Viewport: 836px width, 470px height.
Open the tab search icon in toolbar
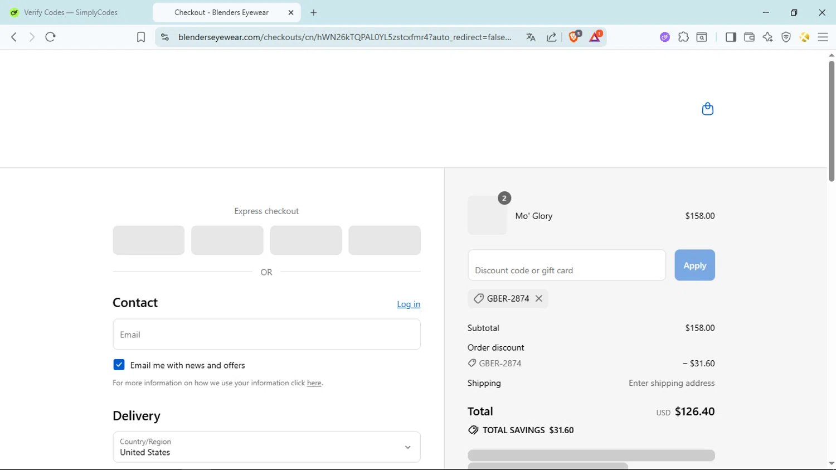[702, 37]
